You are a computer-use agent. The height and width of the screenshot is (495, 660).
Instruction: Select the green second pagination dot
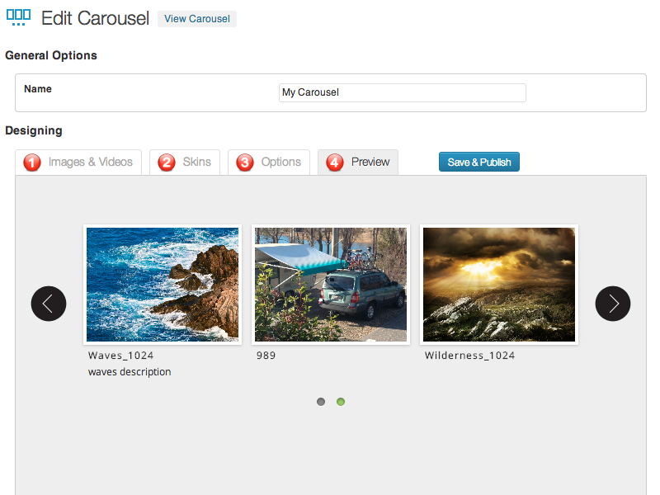(x=341, y=402)
